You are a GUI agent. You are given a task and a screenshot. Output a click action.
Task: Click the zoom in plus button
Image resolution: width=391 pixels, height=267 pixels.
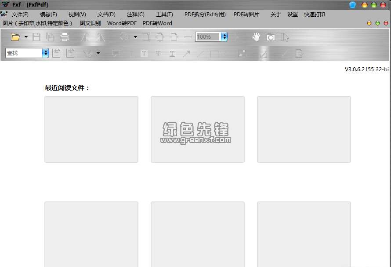pos(235,37)
